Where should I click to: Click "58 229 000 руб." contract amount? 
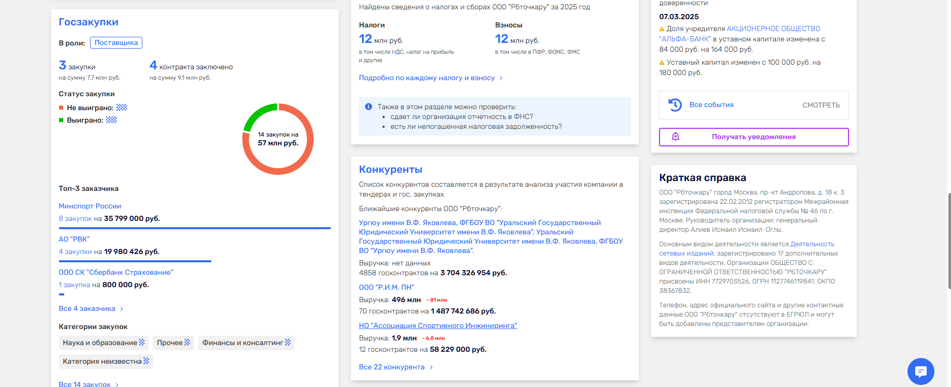(458, 349)
